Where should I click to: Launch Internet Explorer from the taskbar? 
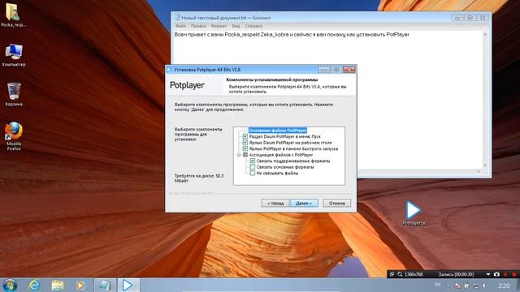coord(34,285)
